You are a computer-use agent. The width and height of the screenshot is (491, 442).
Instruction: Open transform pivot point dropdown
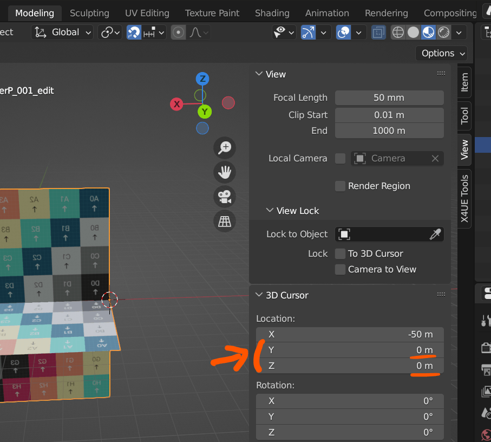pos(110,32)
